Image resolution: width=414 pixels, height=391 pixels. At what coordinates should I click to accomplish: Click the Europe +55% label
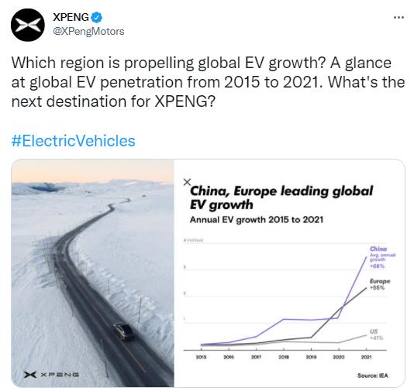click(x=379, y=284)
